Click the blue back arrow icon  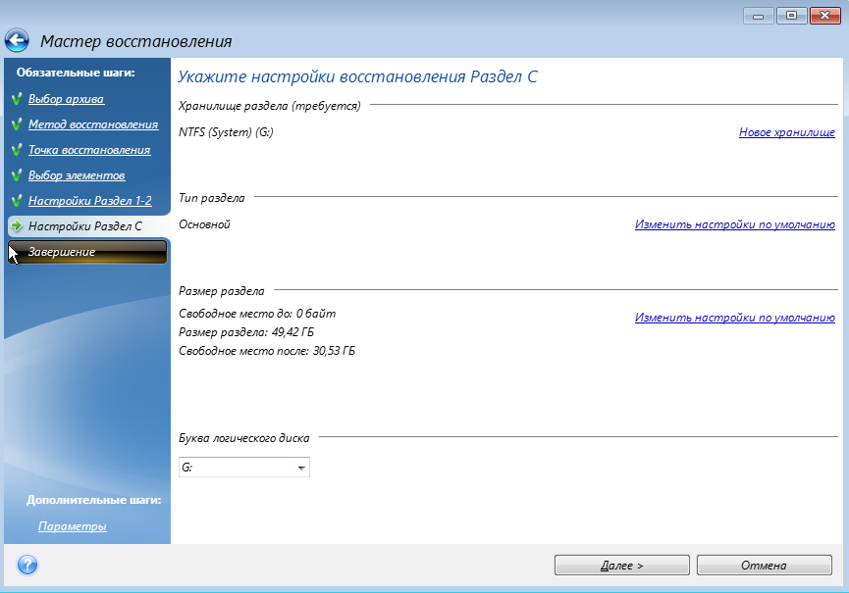coord(17,41)
